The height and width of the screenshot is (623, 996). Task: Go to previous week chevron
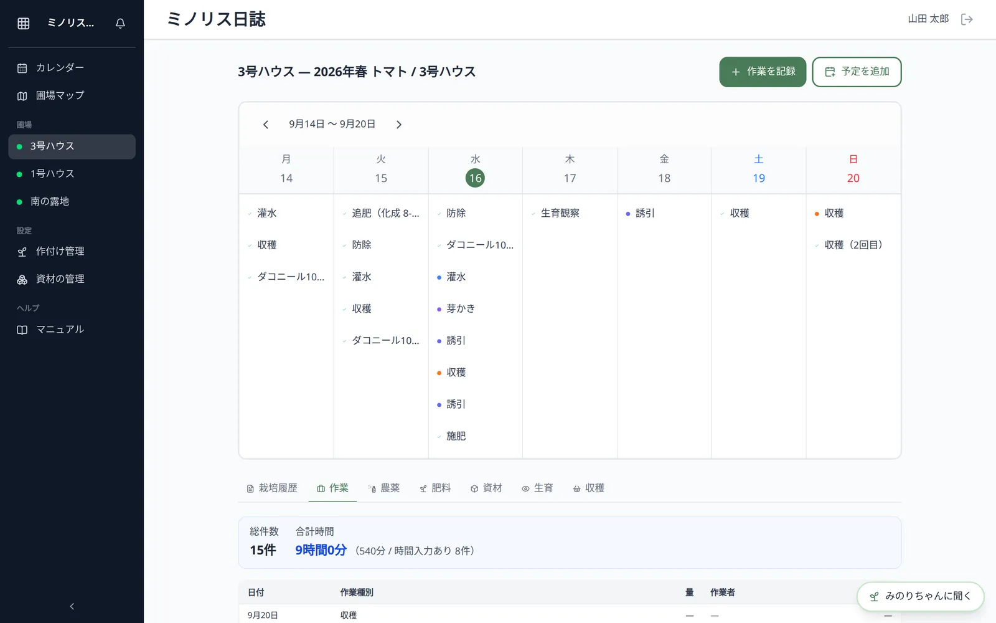(x=266, y=125)
